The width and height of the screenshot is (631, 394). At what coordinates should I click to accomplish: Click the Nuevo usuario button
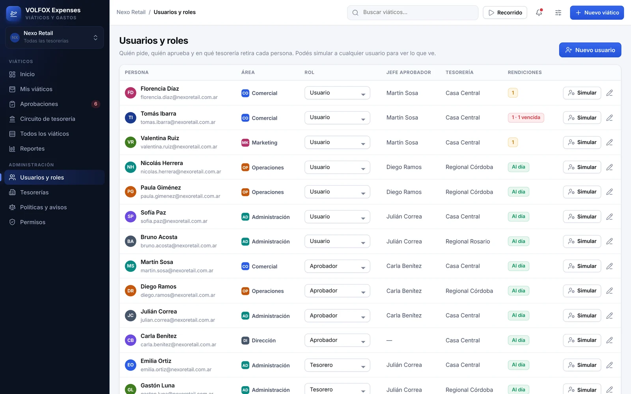click(590, 50)
